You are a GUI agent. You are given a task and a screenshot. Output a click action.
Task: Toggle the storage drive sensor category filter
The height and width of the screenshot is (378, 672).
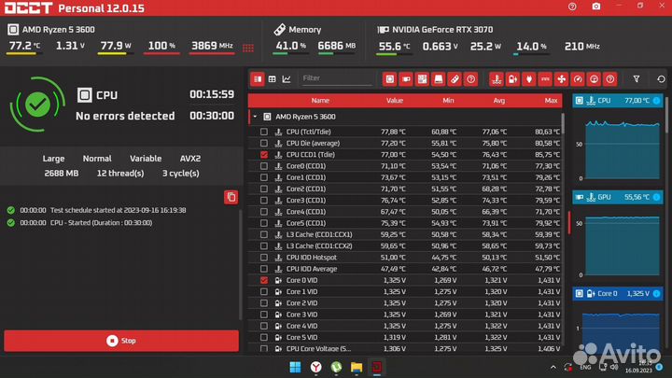[x=439, y=78]
